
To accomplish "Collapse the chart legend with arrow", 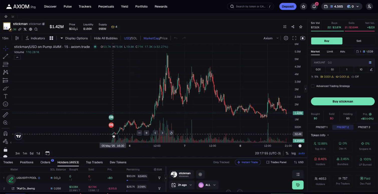I will click(17, 57).
